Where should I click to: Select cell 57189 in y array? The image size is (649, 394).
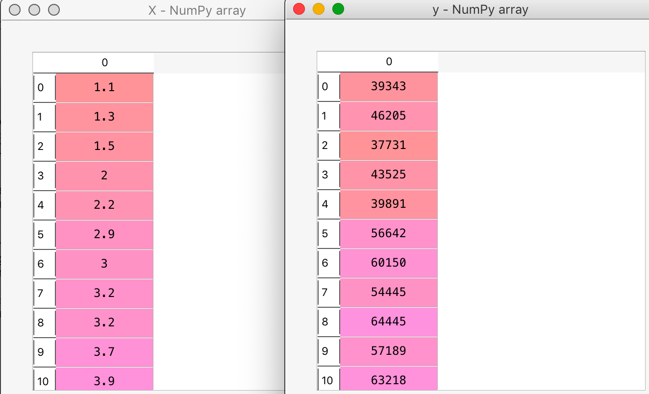(x=389, y=351)
